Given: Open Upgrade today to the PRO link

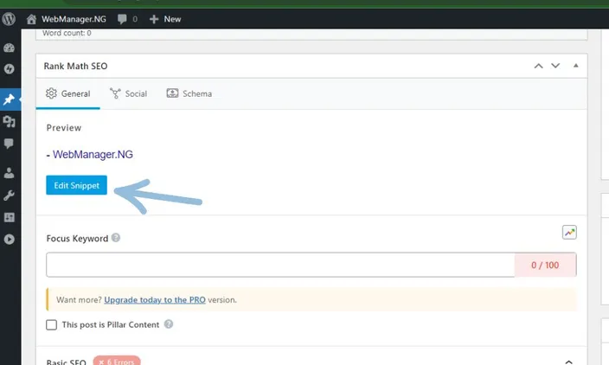Looking at the screenshot, I should (155, 300).
